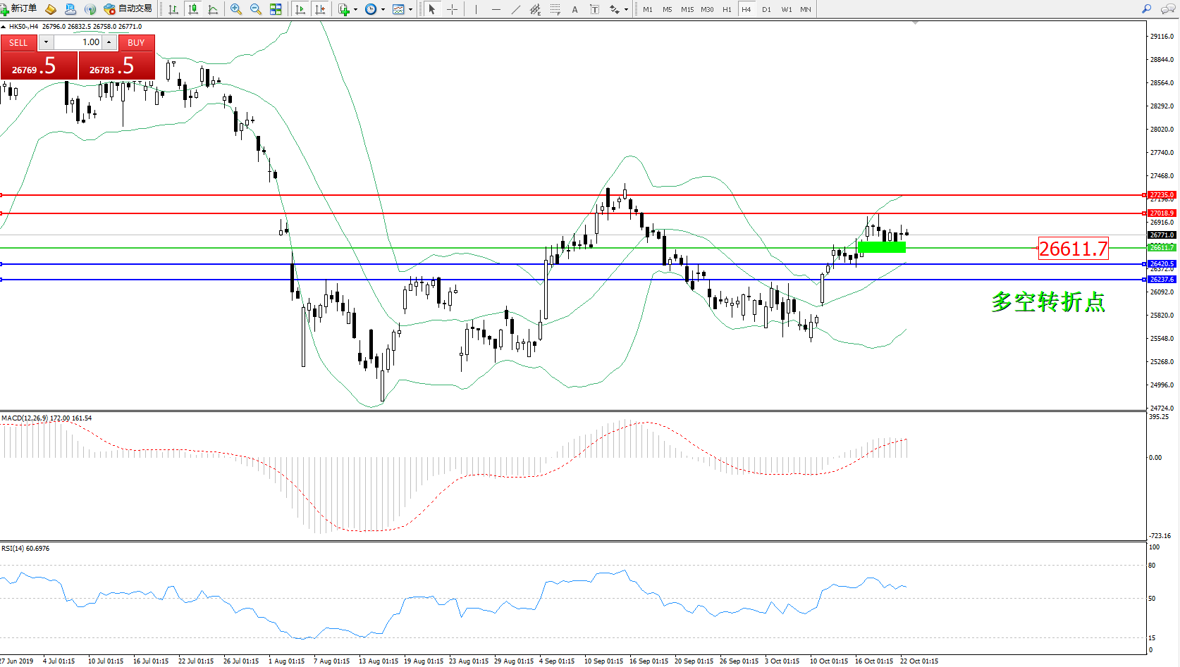The width and height of the screenshot is (1180, 667).
Task: Click the Zoom Out magnifier icon
Action: pos(255,9)
